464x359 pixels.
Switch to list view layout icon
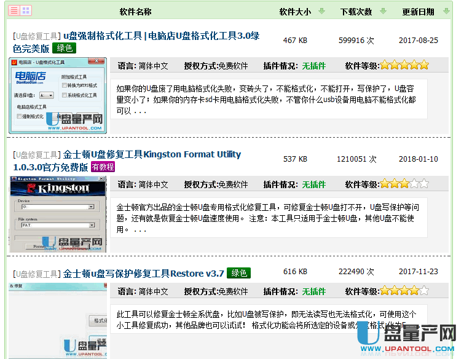tap(15, 10)
